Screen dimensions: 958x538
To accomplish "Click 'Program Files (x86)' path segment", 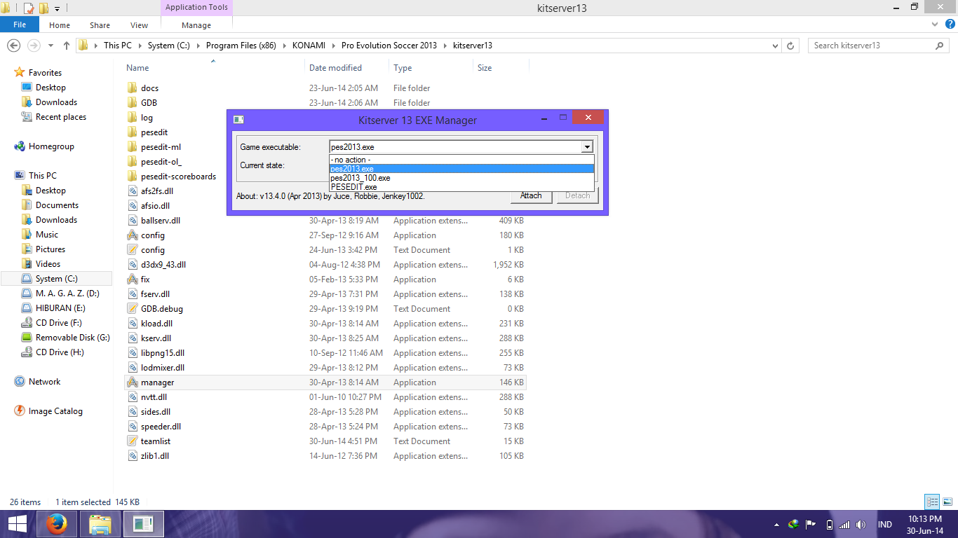I will (x=241, y=46).
